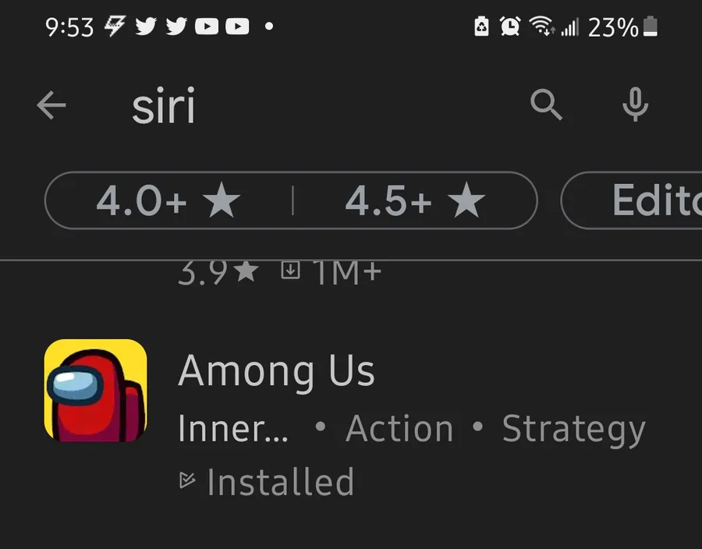Tap the battery status icon

[x=650, y=27]
